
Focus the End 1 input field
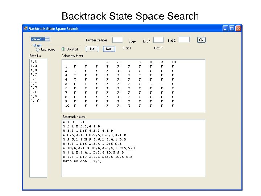158,40
